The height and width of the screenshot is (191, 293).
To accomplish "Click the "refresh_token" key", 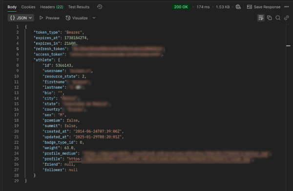I will (x=50, y=49).
